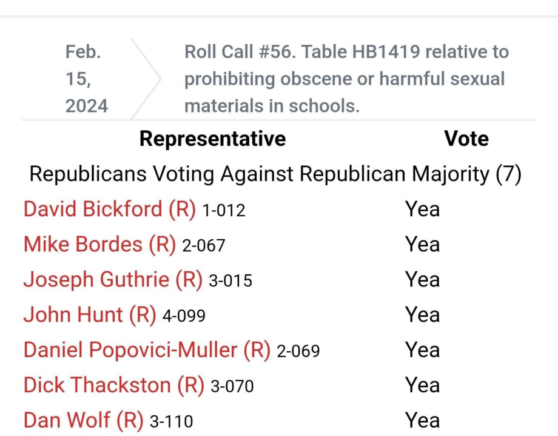Open Daniel Popovici-Muller's representative link
This screenshot has width=558, height=436.
point(147,350)
